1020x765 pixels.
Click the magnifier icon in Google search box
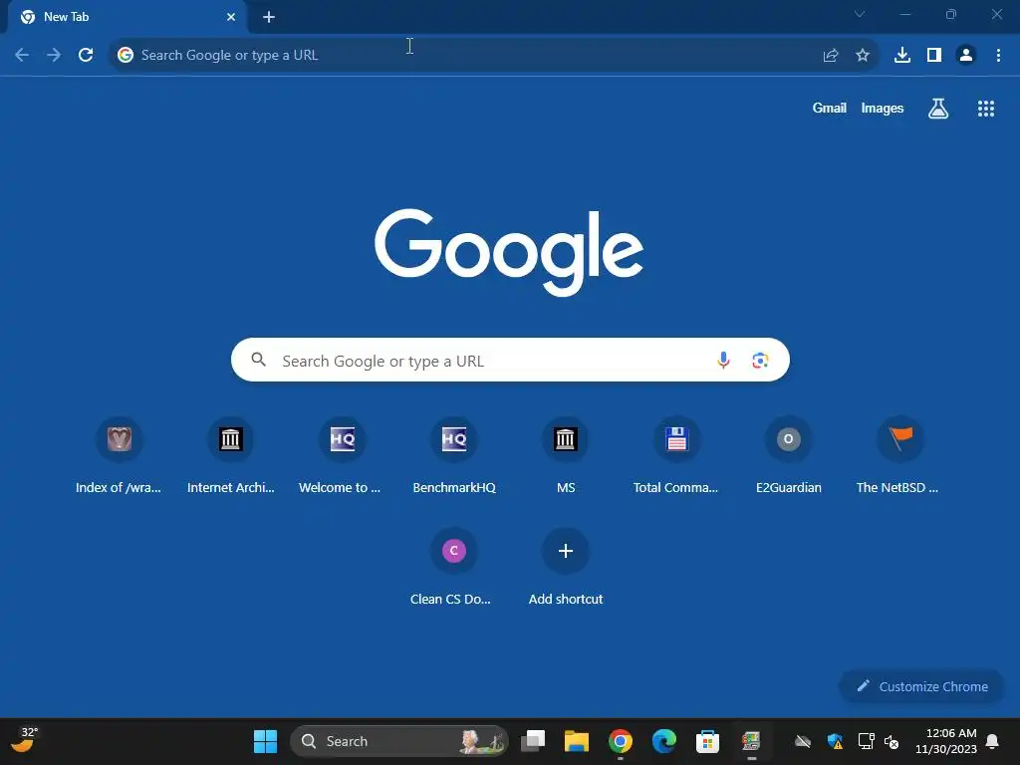click(x=259, y=359)
